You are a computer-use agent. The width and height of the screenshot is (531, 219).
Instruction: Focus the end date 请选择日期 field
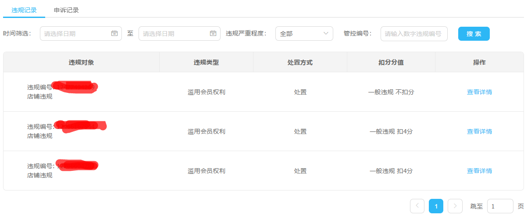tap(179, 34)
